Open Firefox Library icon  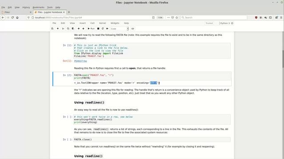point(261,18)
